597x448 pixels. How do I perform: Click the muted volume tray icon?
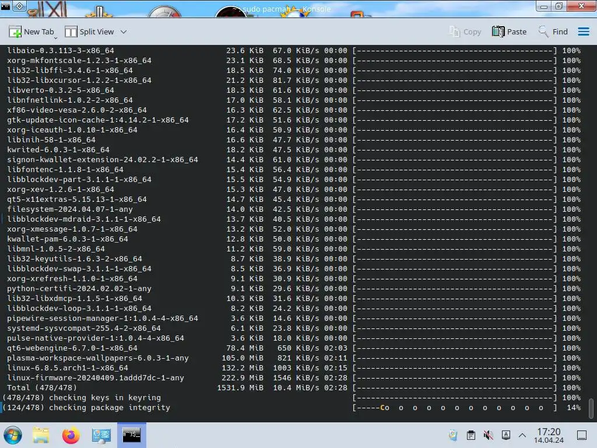coord(488,435)
